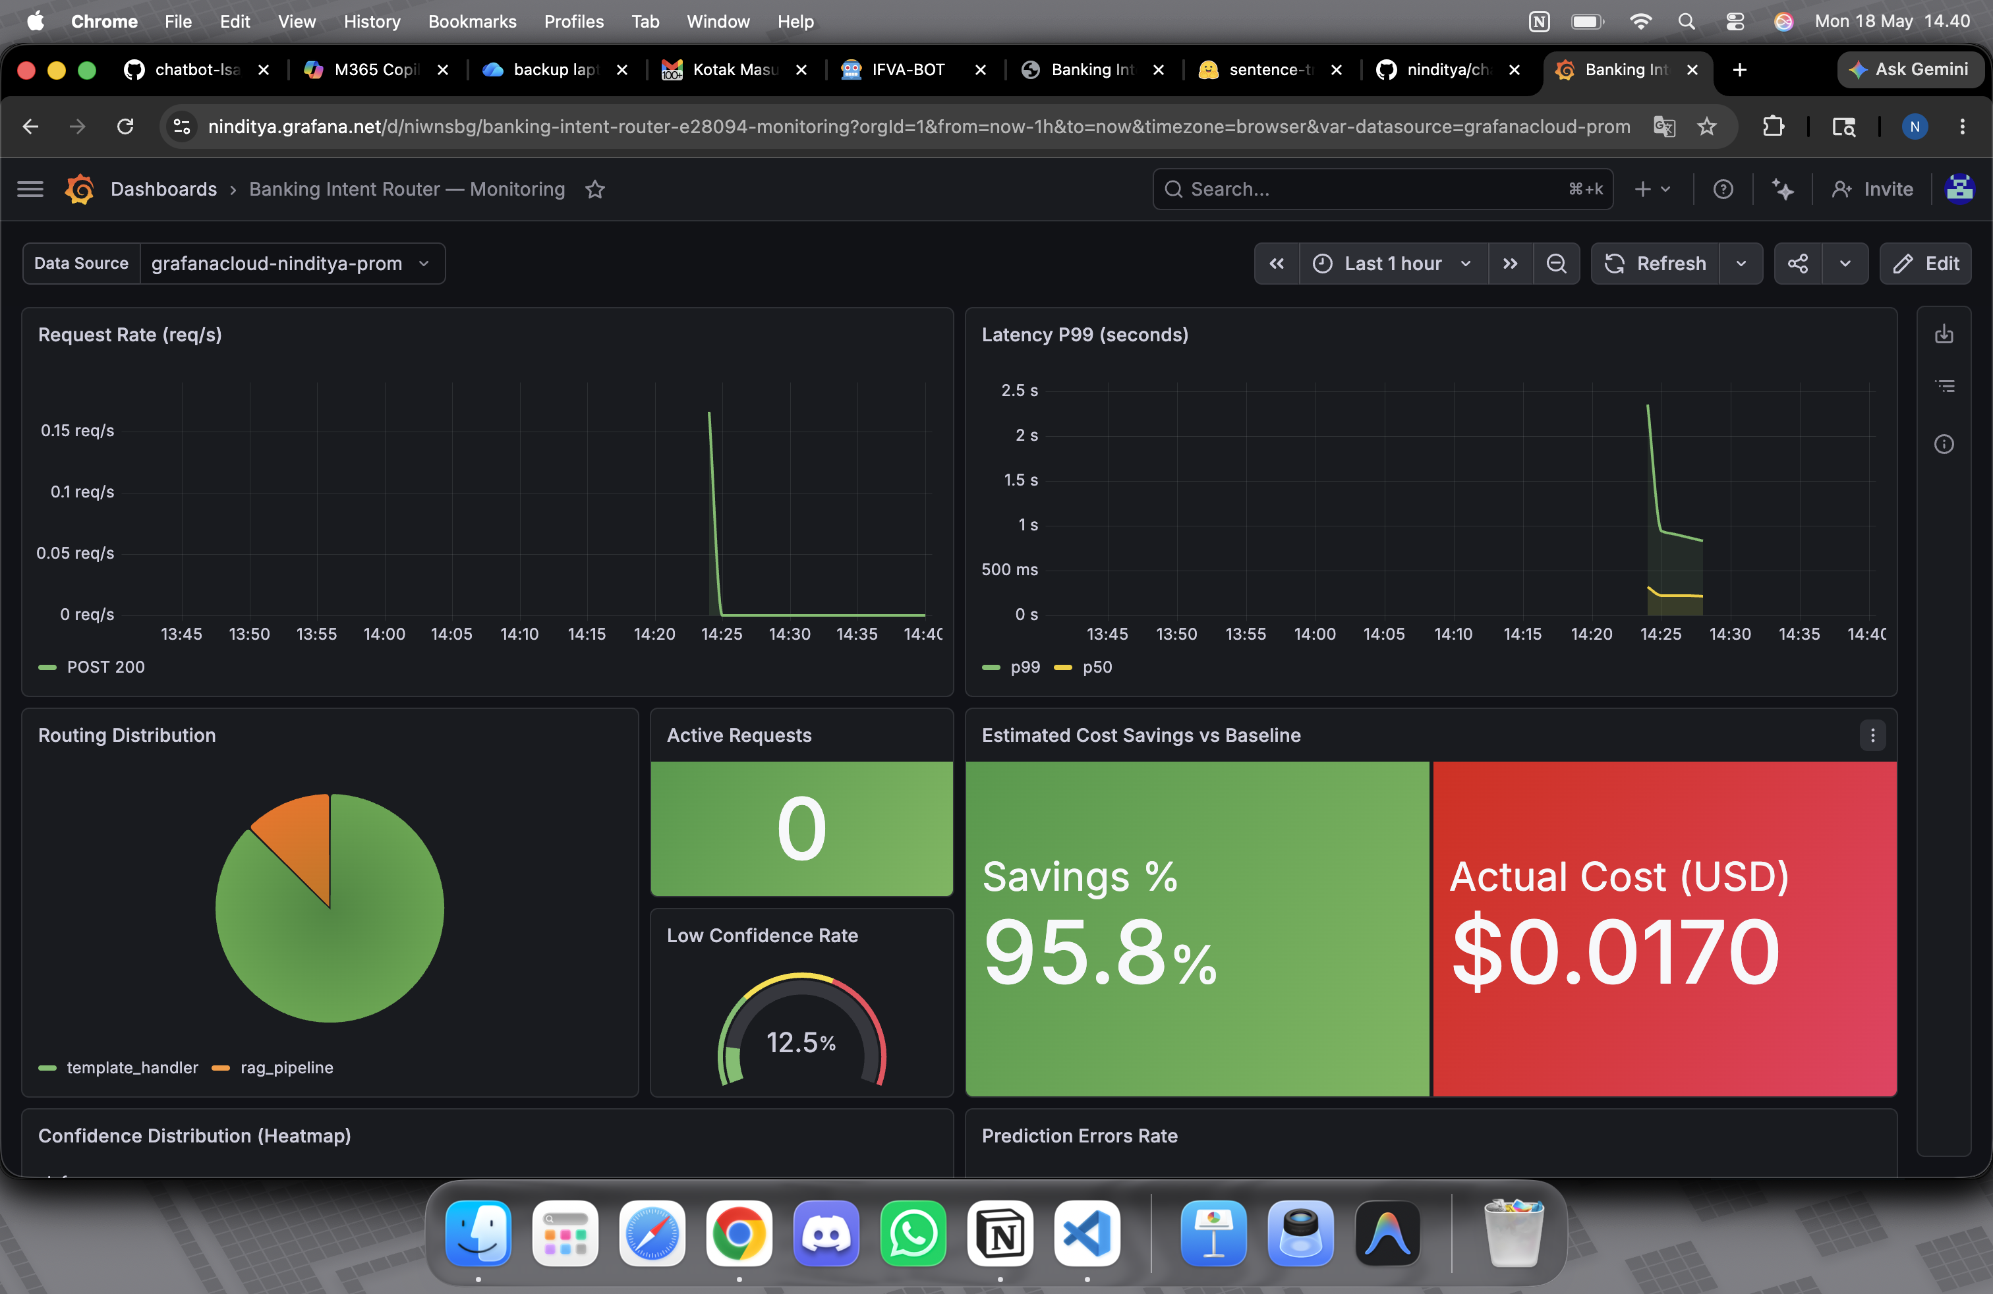The width and height of the screenshot is (1993, 1294).
Task: Click the Ask Gemini button
Action: point(1909,69)
